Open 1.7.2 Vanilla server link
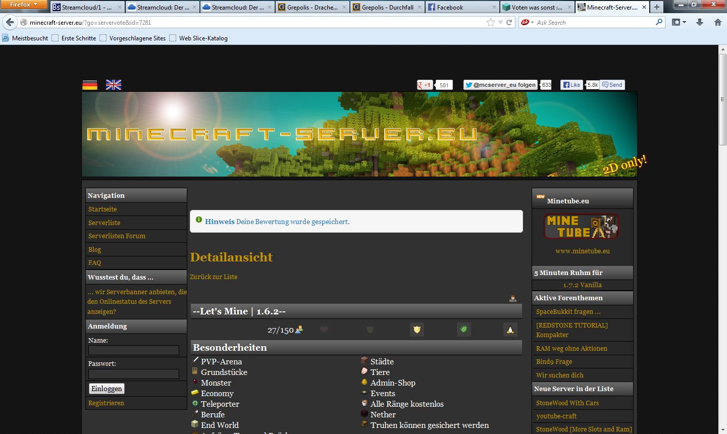727x434 pixels. tap(582, 285)
